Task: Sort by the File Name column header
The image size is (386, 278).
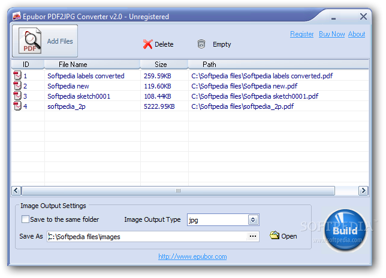Action: point(92,65)
